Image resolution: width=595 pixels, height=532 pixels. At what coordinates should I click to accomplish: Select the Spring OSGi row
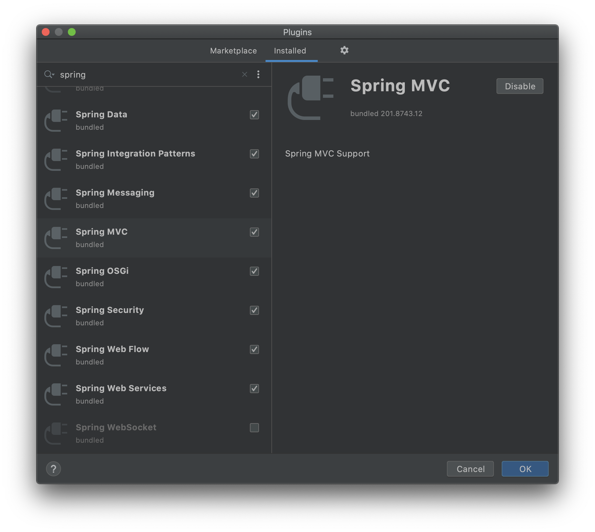click(x=154, y=277)
